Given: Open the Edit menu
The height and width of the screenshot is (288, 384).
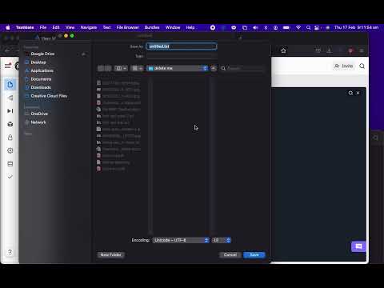Looking at the screenshot, I should pyautogui.click(x=56, y=27).
